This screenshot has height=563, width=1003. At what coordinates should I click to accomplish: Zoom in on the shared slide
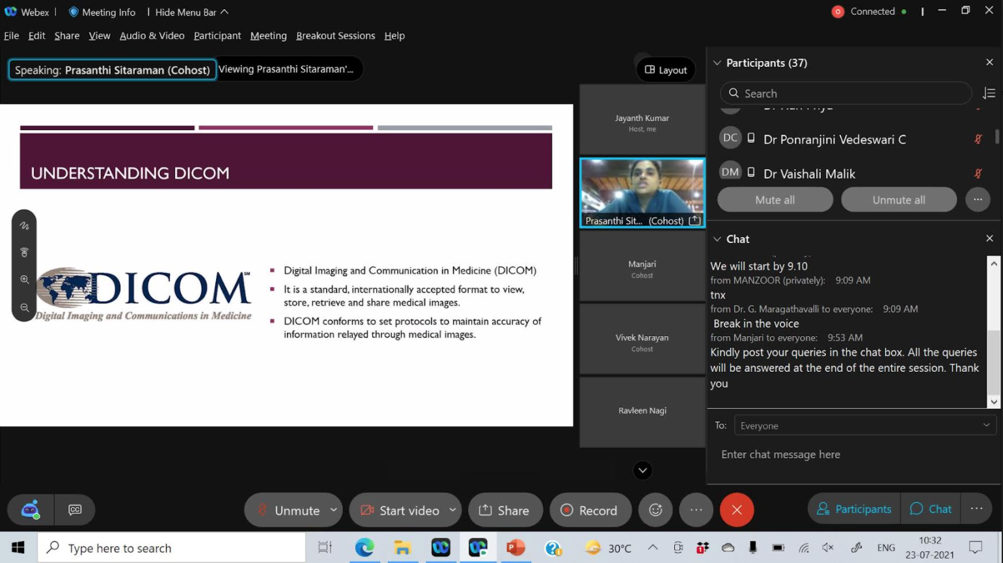[24, 280]
